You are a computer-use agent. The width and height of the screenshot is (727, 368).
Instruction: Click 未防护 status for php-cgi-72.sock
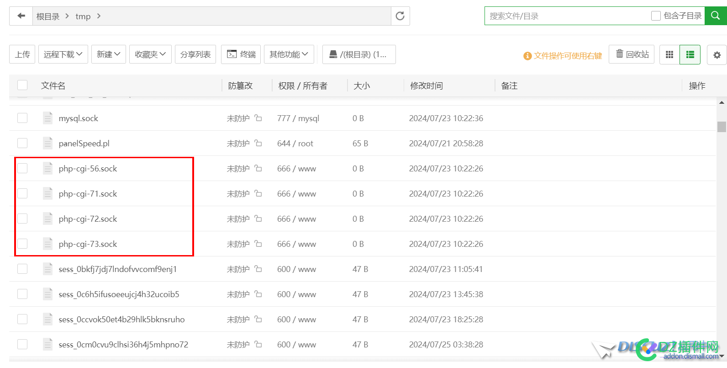tap(238, 219)
